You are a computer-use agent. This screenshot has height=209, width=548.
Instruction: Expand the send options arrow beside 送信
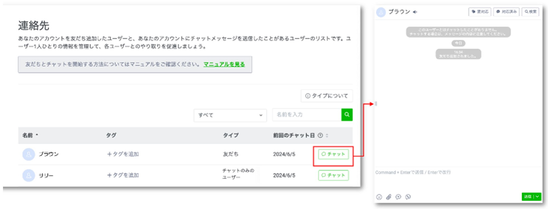537,196
